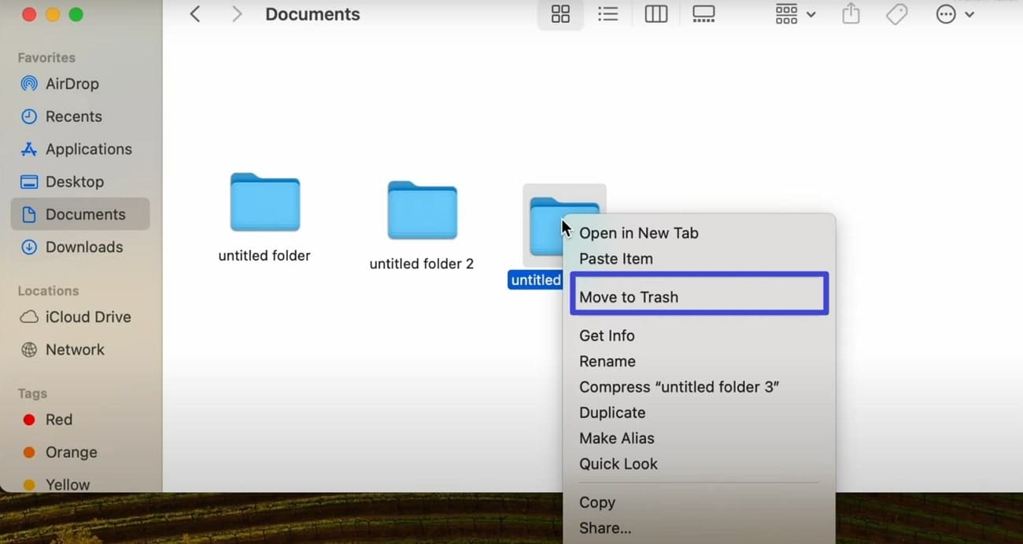Screen dimensions: 1023x544
Task: Click the forward navigation arrow
Action: [x=237, y=13]
